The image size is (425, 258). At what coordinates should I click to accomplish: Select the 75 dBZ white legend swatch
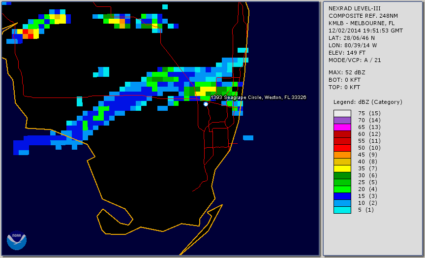coord(342,113)
